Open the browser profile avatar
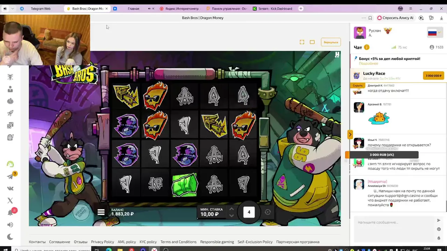This screenshot has height=251, width=447. (401, 9)
